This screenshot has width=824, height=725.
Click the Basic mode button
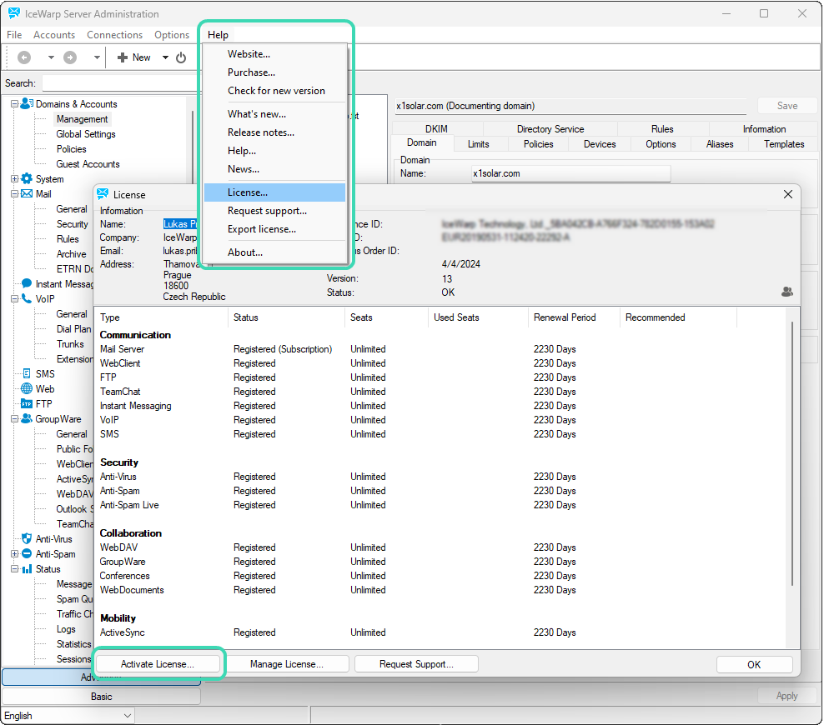pyautogui.click(x=101, y=696)
